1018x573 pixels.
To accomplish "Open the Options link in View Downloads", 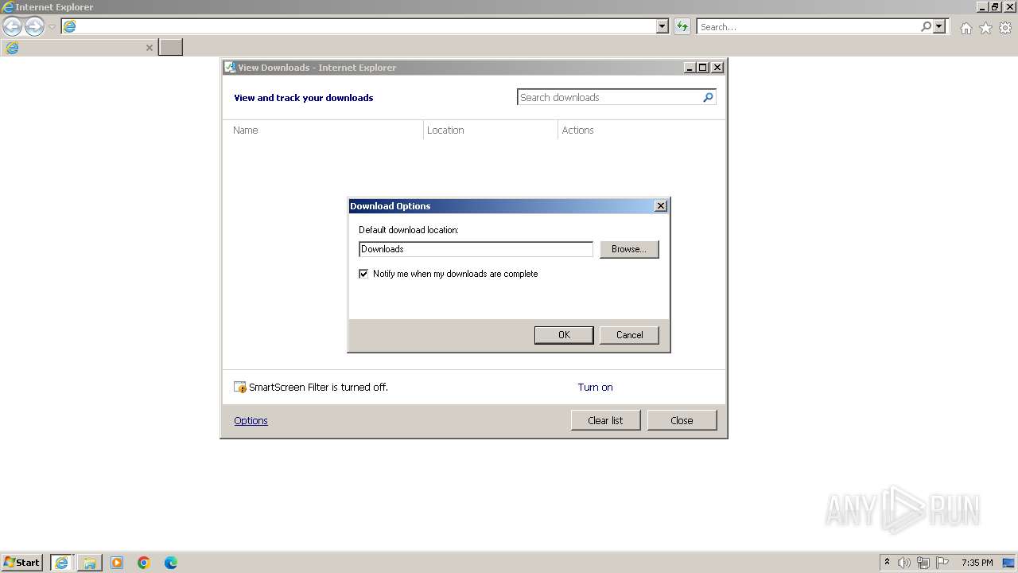I will [x=251, y=421].
